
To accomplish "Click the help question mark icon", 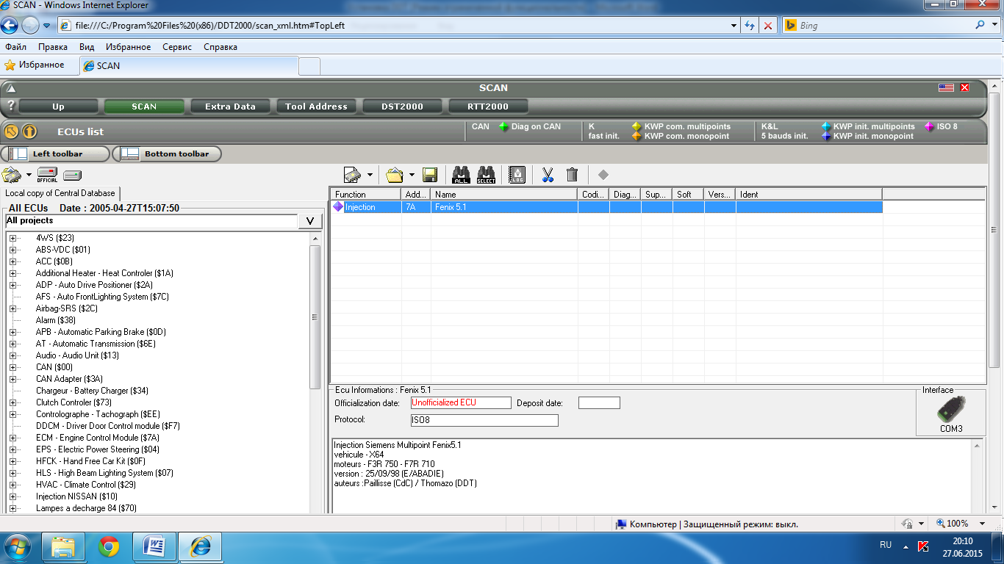I will click(11, 105).
